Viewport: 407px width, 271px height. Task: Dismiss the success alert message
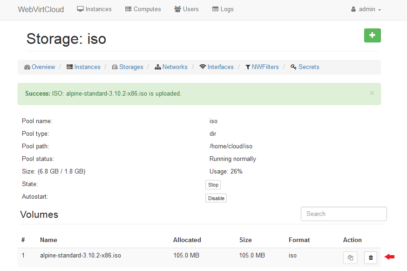tap(372, 93)
